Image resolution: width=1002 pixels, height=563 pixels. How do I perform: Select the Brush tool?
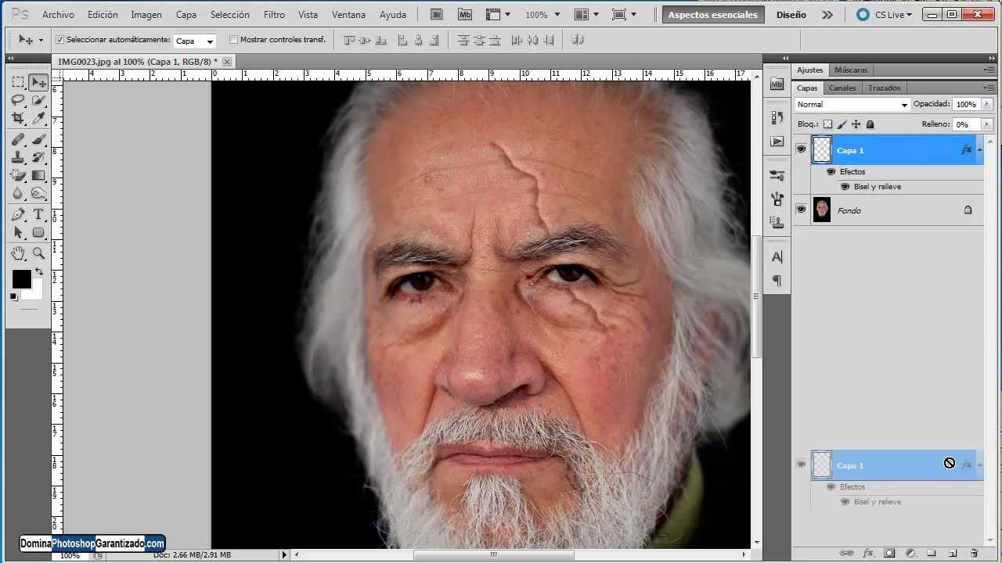[x=38, y=140]
